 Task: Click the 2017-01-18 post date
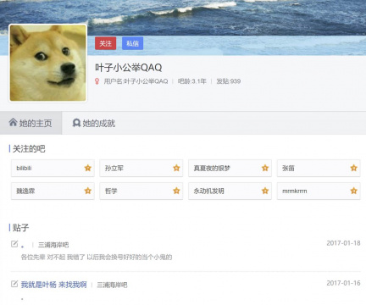(x=343, y=243)
